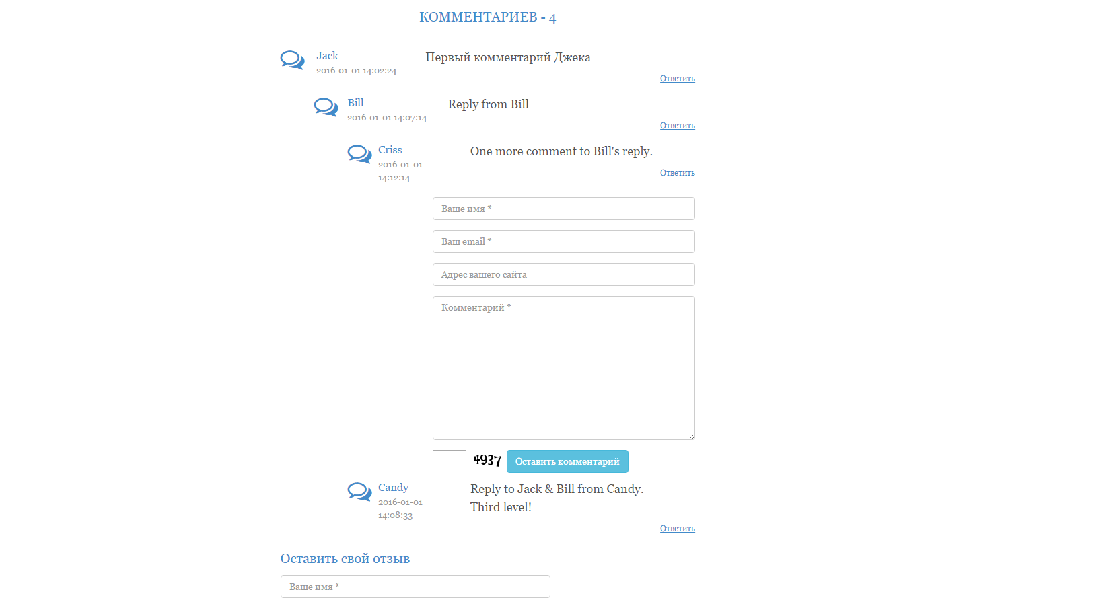Reply to Bill's comment via Ответить link

(677, 126)
